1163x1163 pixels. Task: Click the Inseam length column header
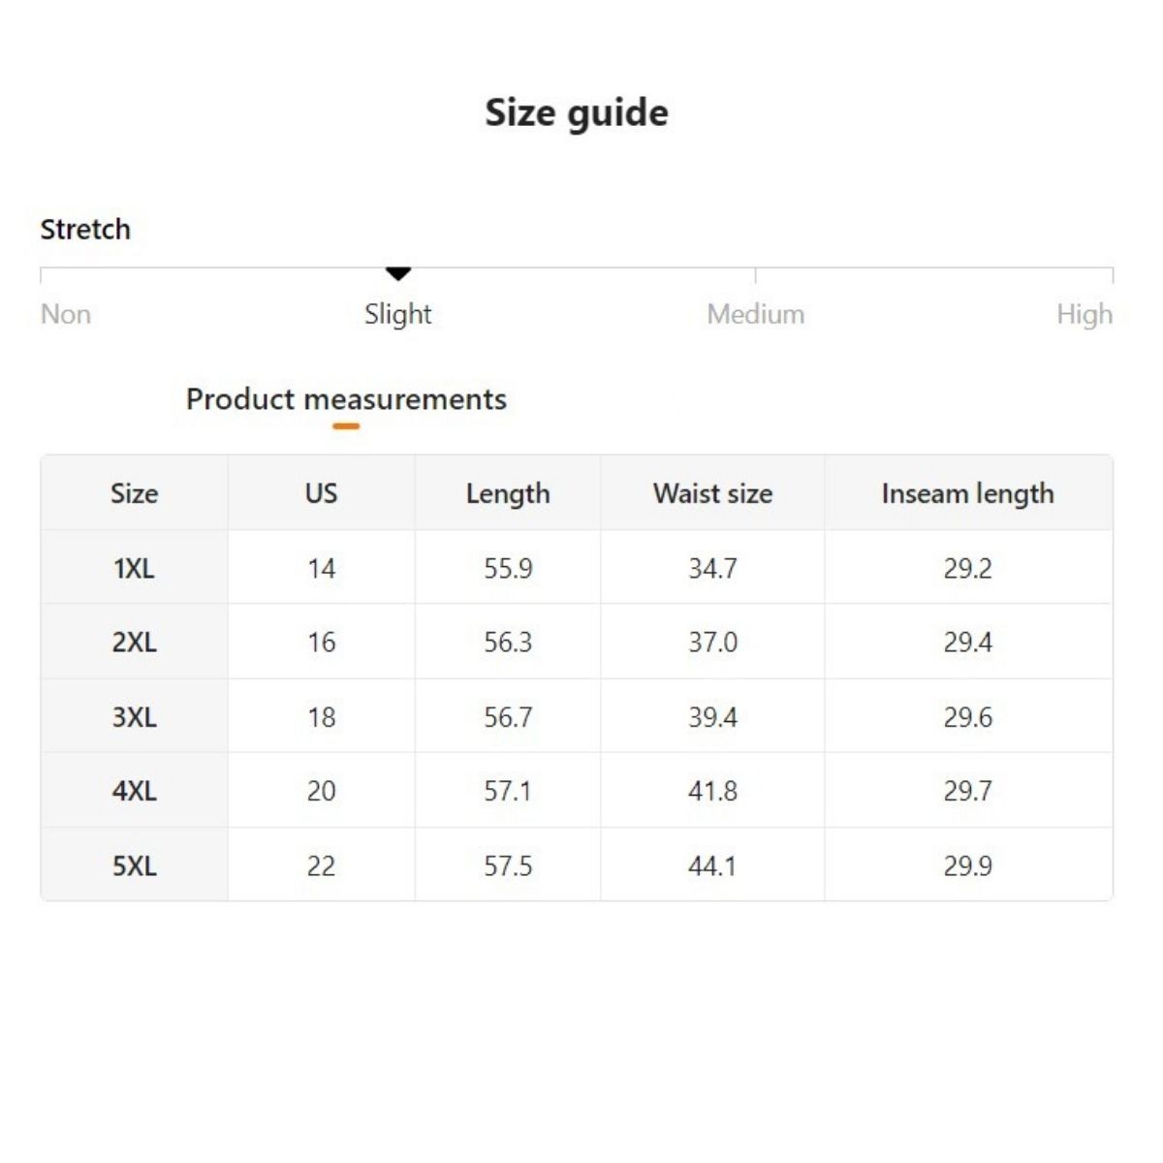point(967,493)
